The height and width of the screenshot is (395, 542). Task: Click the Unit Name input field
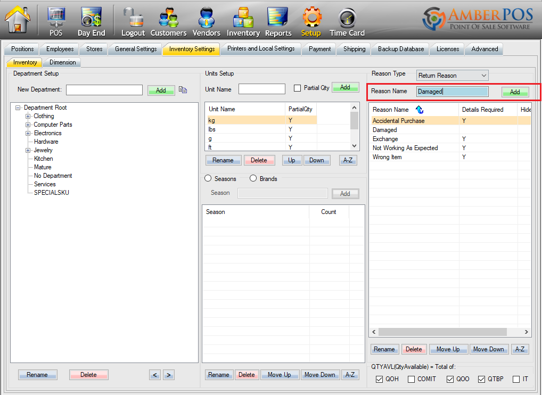[x=262, y=89]
